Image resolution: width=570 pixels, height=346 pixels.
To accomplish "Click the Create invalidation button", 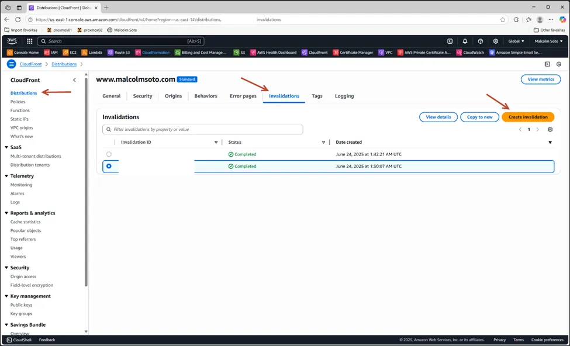I will (528, 117).
